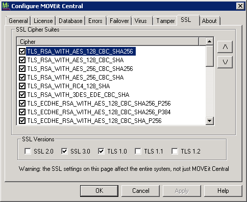Screen dimensions: 247x202
Task: Disable TLS_RSA_WITH_3DES_EDE_CBC_SHA cipher checkbox
Action: (x=22, y=94)
